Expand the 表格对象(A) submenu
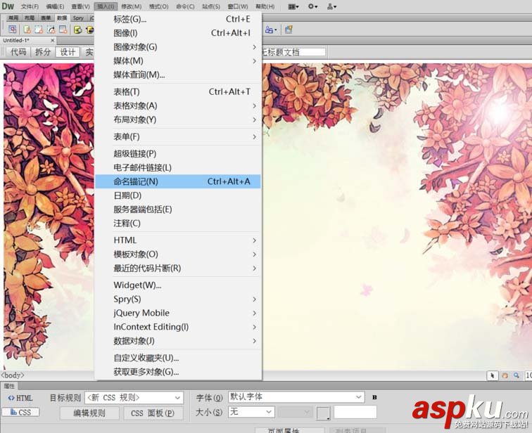This screenshot has width=532, height=433. click(178, 105)
